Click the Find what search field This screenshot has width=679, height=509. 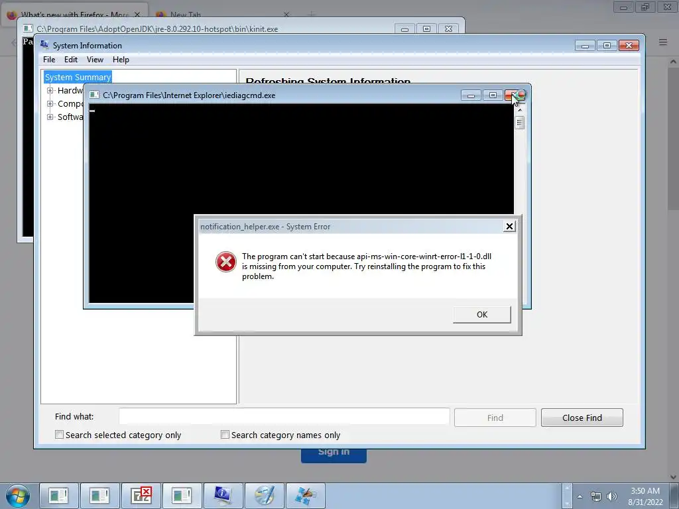pos(284,417)
